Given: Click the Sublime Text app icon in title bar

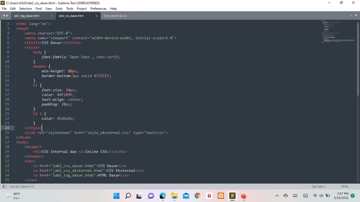Looking at the screenshot, I should pos(3,3).
